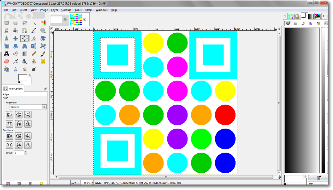Select the Cage Transform tool
Viewport: 333px width, 190px height.
[x=43, y=46]
